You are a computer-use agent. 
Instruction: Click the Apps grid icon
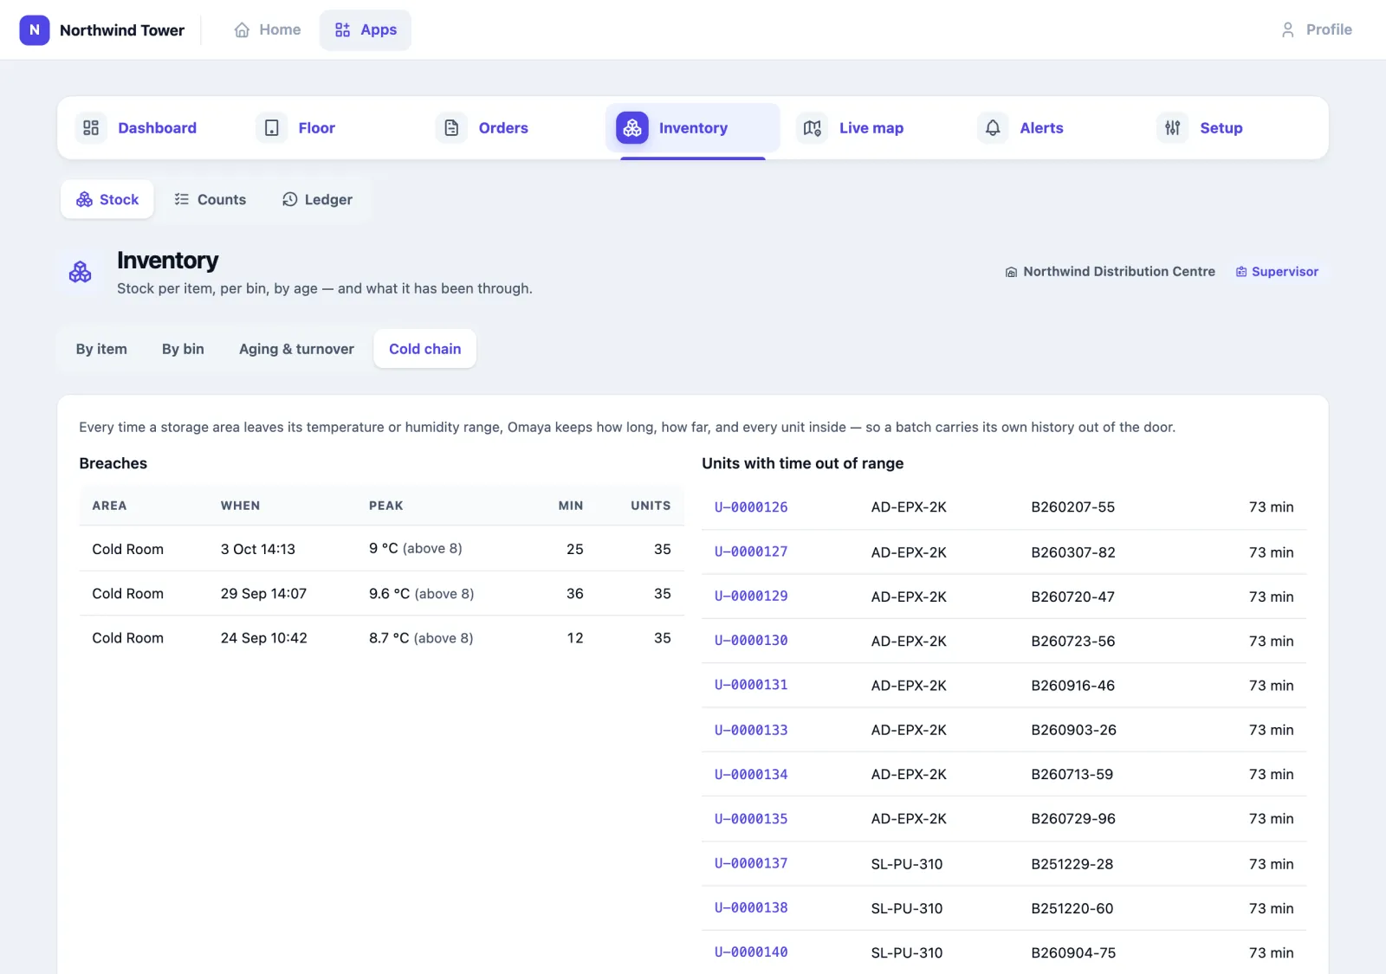click(x=343, y=30)
